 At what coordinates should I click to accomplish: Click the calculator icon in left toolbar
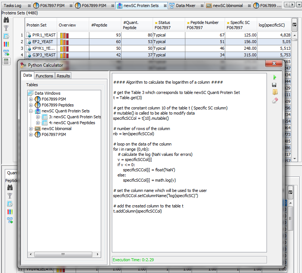click(x=6, y=61)
